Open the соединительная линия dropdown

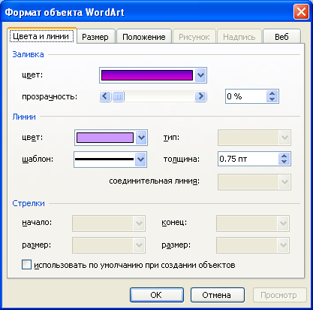pyautogui.click(x=254, y=182)
